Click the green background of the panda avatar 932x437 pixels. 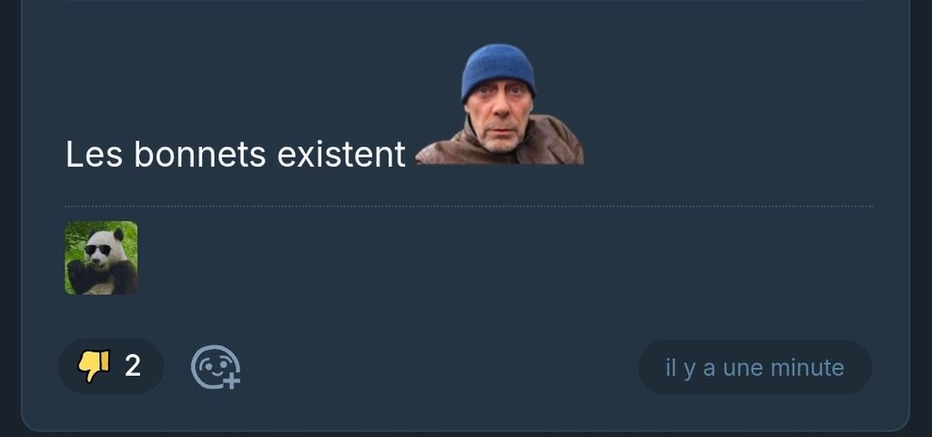[75, 231]
